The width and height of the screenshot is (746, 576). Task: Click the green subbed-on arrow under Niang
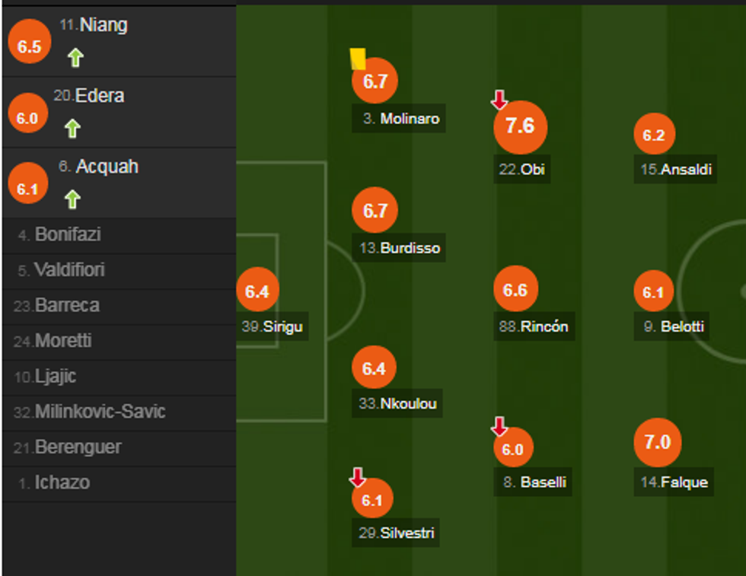click(74, 57)
